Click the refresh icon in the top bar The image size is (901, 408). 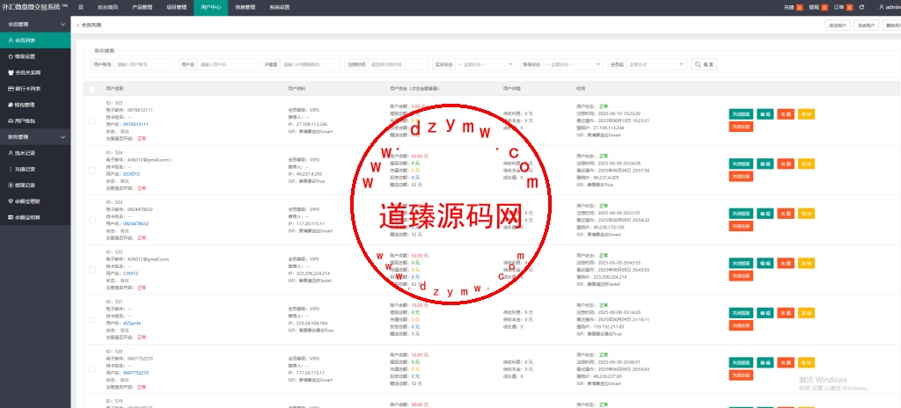point(861,7)
